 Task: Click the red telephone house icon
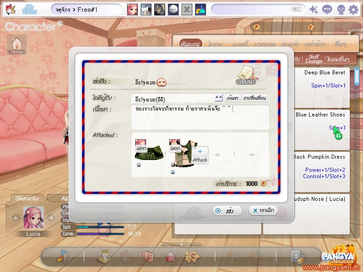point(171,257)
